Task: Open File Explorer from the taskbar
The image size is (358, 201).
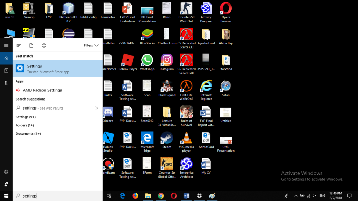Action: (x=148, y=196)
